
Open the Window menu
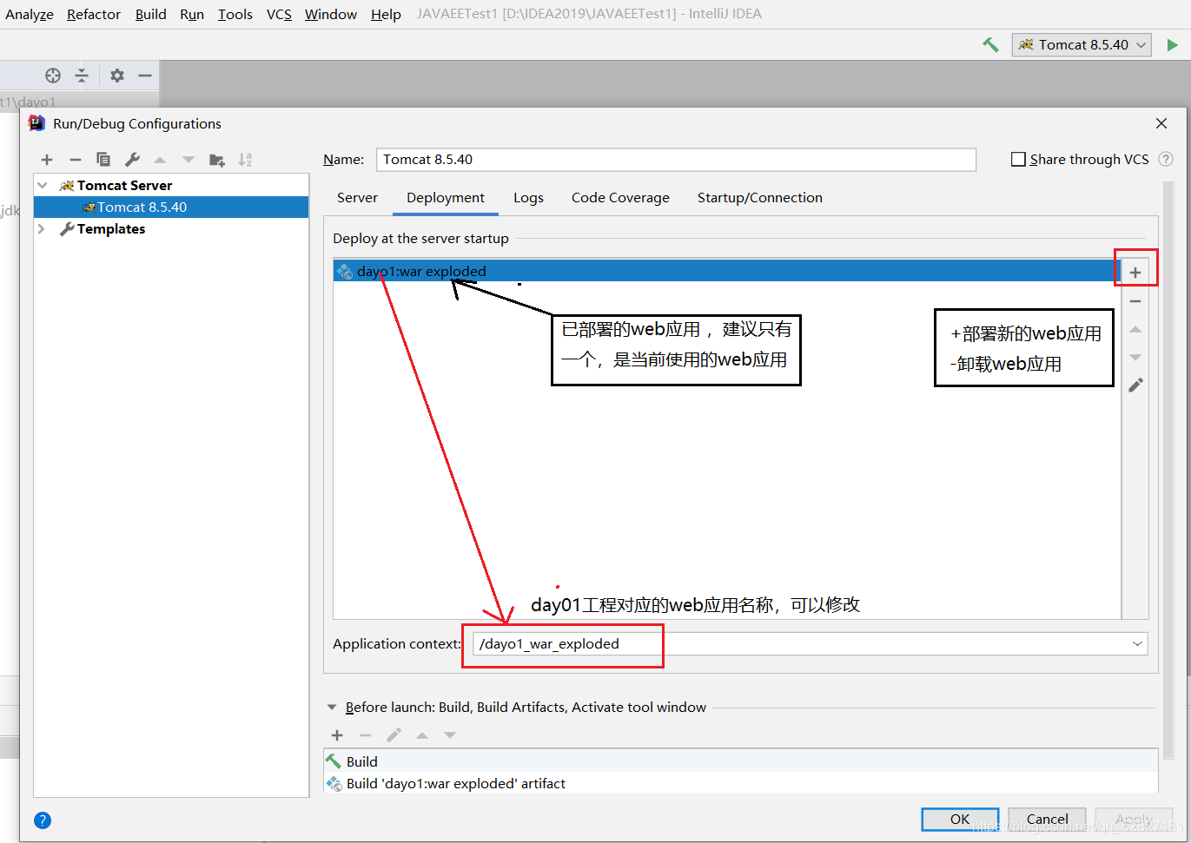pyautogui.click(x=331, y=14)
